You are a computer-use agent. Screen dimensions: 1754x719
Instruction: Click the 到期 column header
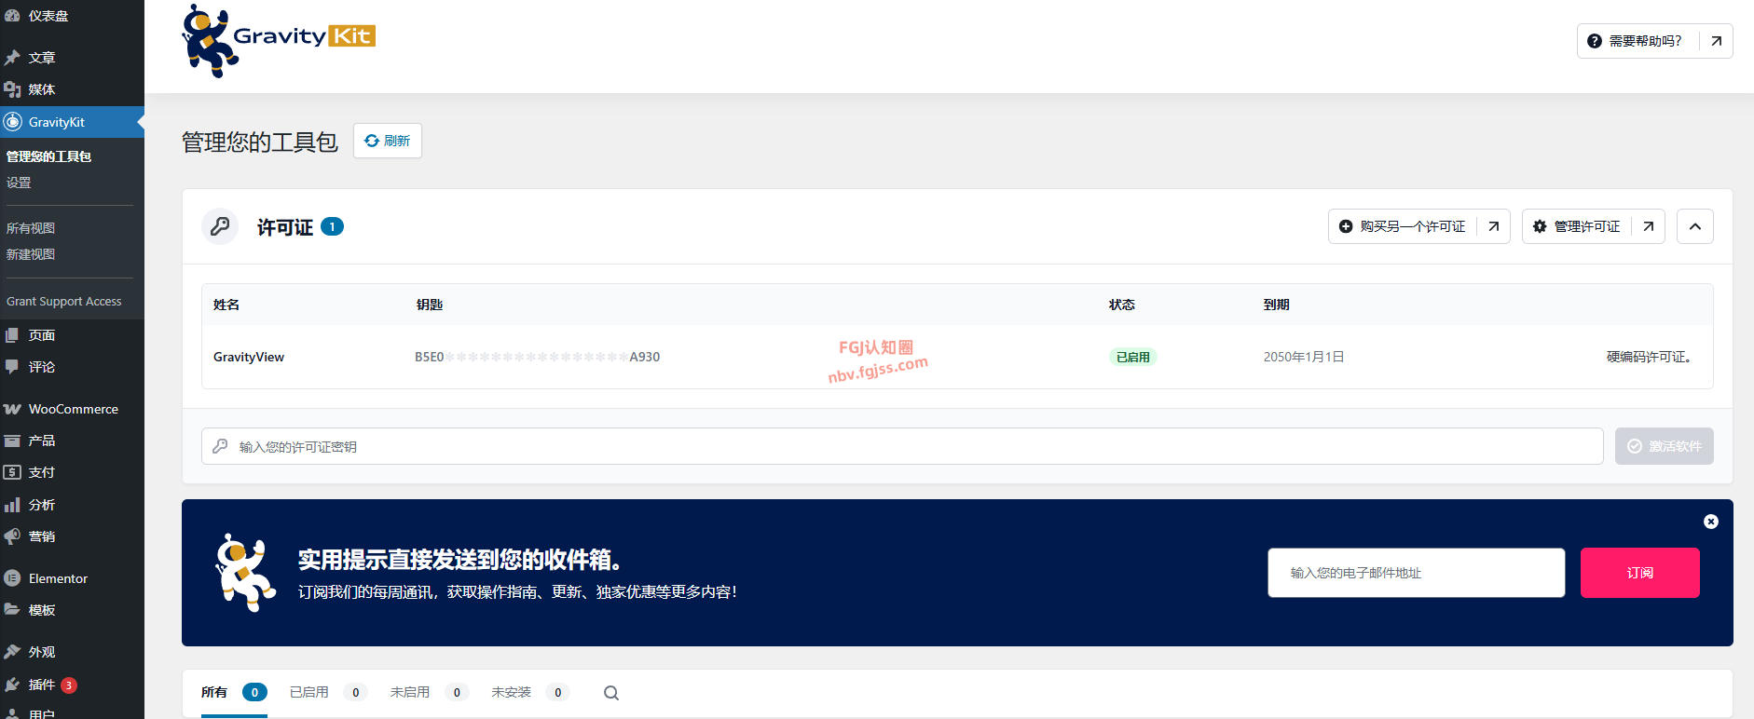point(1276,305)
